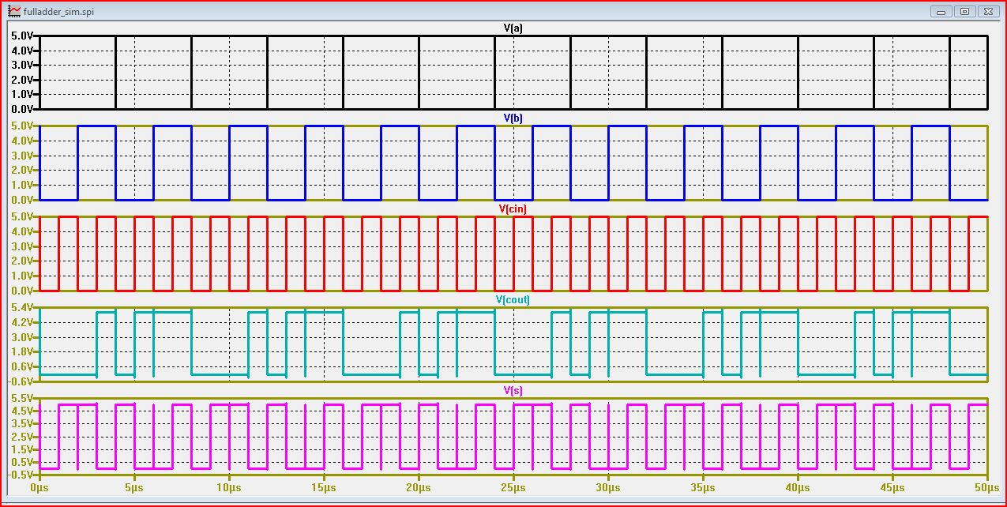Click the 5.4V label on V(cout) axis
Image resolution: width=1007 pixels, height=507 pixels.
coord(21,308)
